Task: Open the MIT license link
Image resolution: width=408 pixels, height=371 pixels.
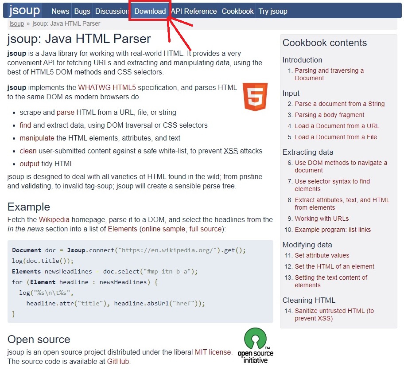Action: pos(213,352)
